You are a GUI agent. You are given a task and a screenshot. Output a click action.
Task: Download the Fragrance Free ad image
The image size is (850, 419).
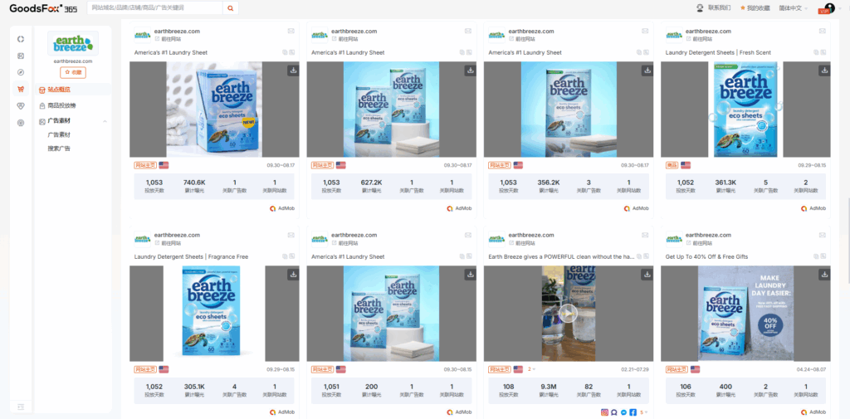click(293, 275)
